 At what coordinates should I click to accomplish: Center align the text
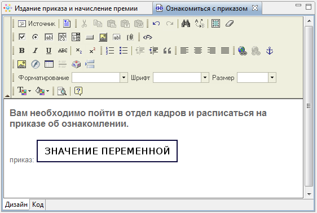[x=198, y=51]
